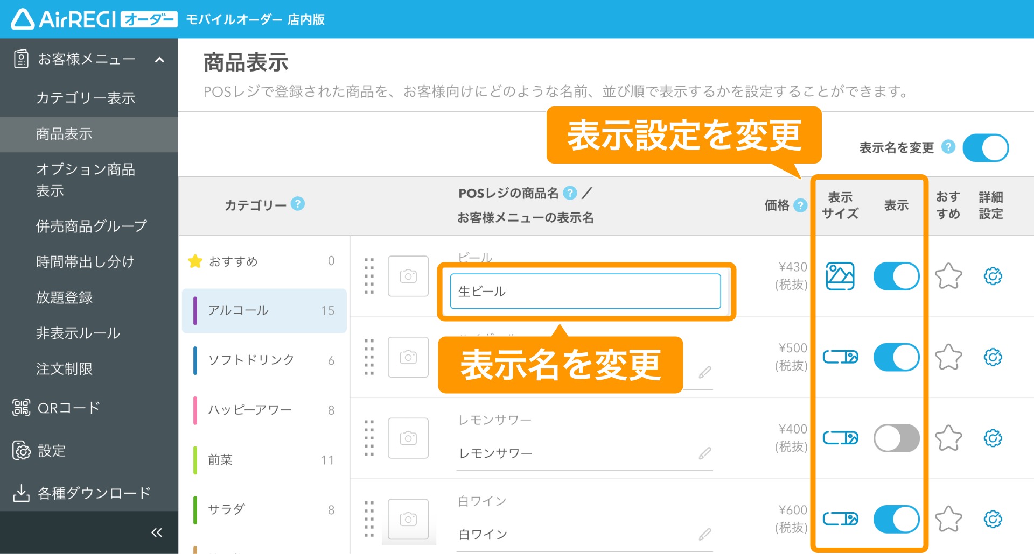Toggle display switch for ¥500 item
1034x554 pixels.
[x=896, y=357]
